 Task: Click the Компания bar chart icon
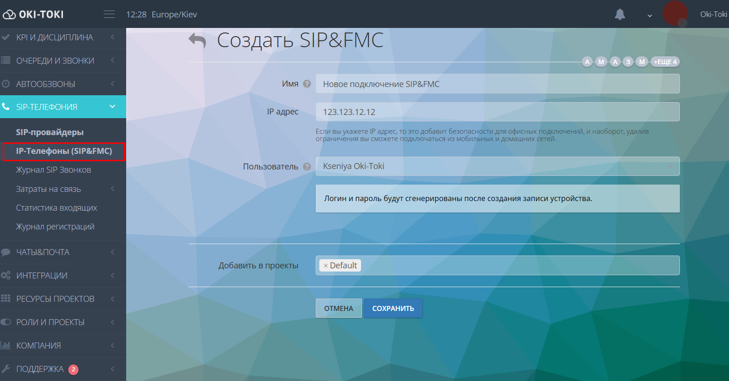[x=6, y=345]
